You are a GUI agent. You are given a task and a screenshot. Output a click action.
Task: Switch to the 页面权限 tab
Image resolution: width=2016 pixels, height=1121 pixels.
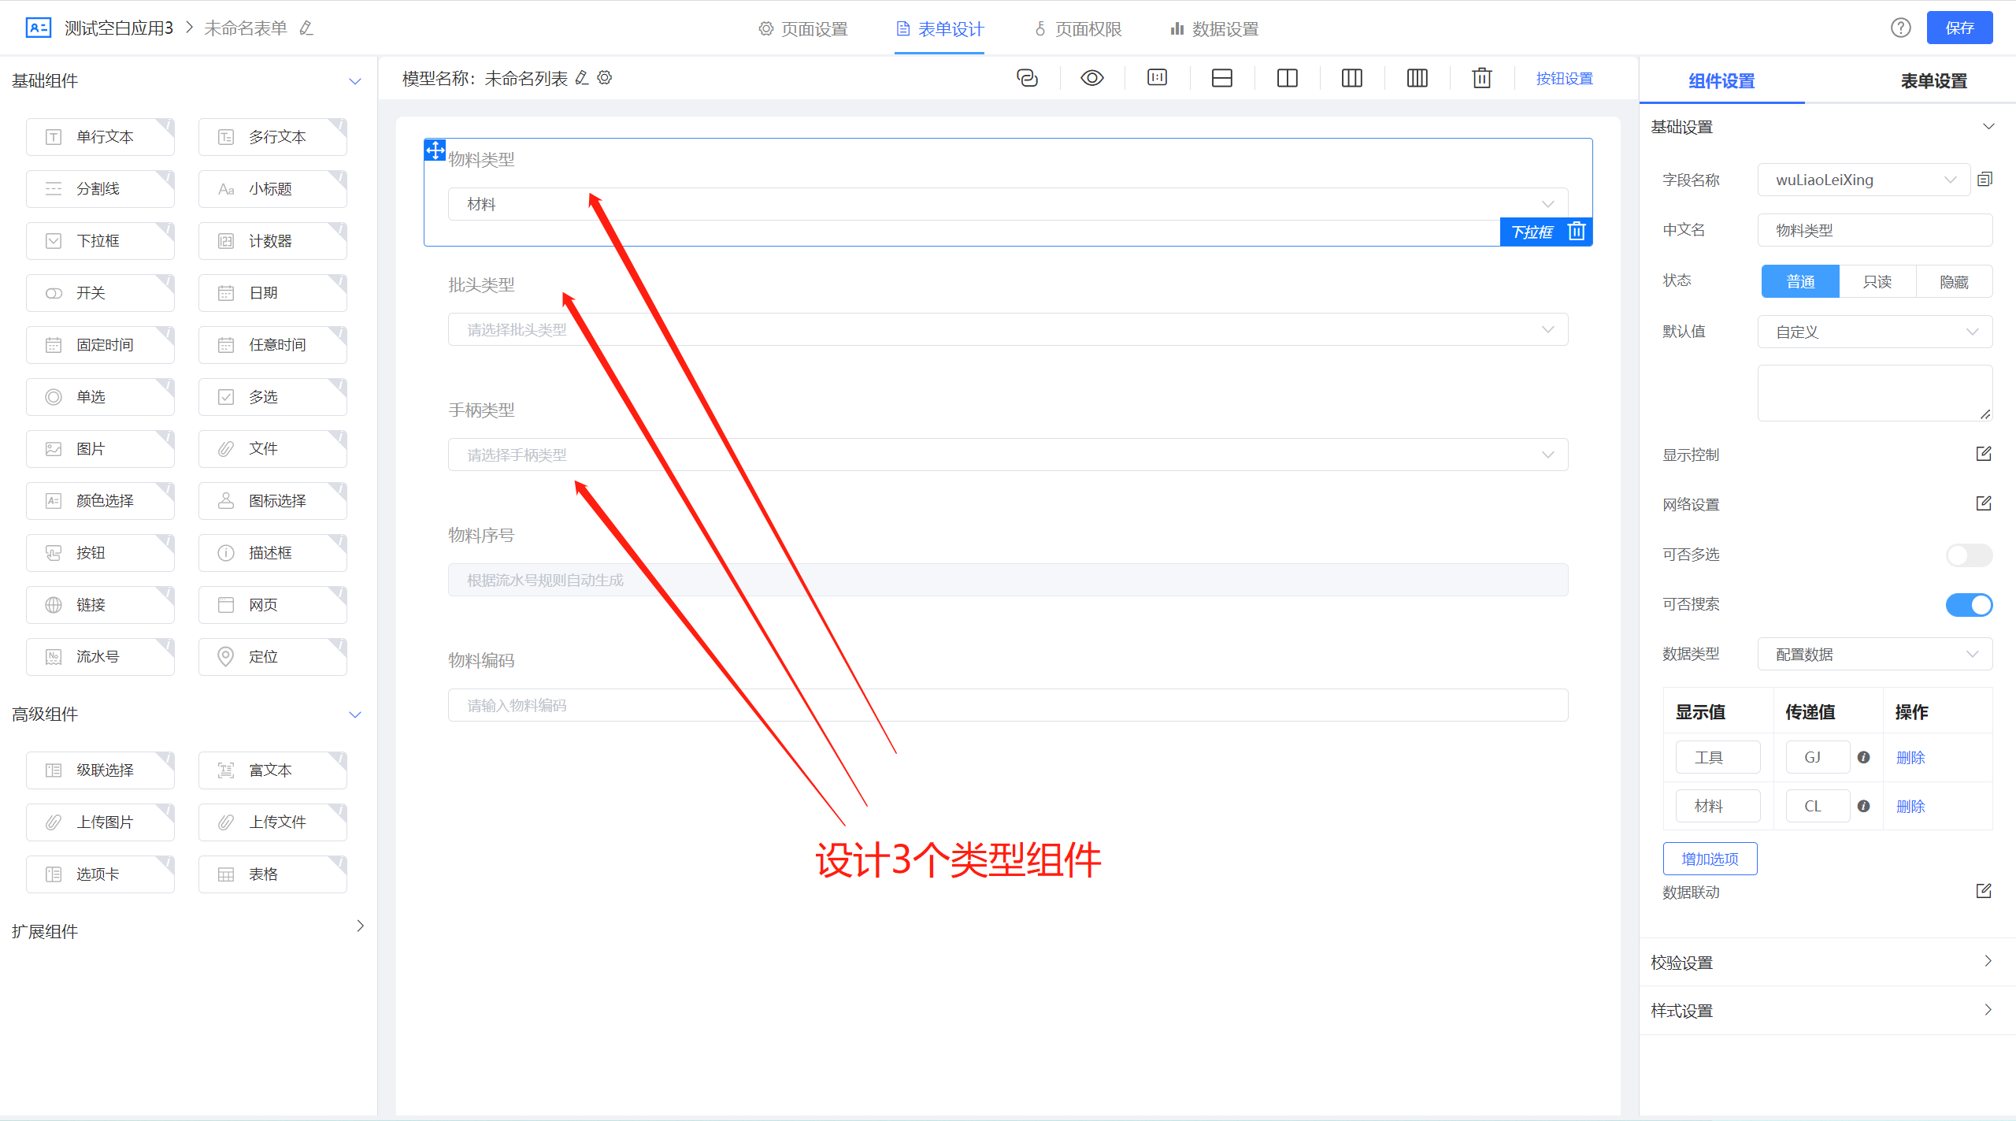[1077, 29]
